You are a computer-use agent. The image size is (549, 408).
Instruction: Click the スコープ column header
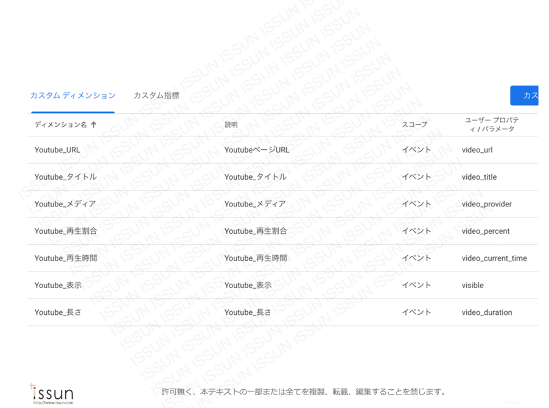point(414,125)
